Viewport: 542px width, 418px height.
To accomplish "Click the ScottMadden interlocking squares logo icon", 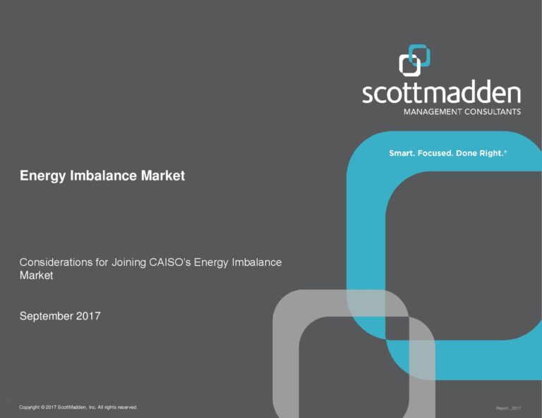I will point(414,60).
